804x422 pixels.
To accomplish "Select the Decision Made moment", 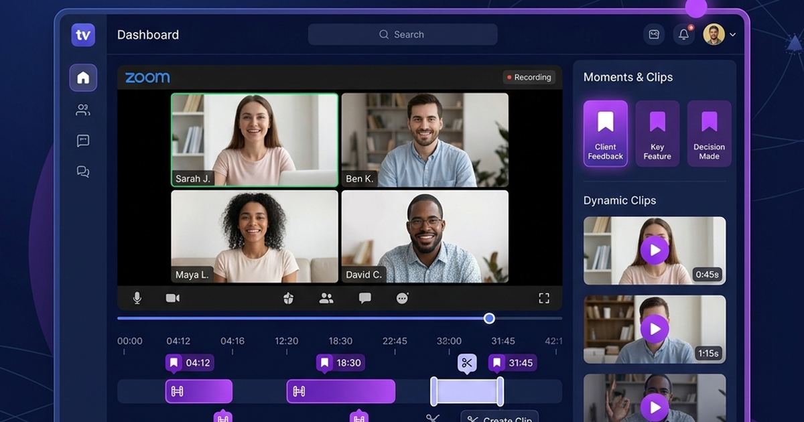I will (709, 133).
